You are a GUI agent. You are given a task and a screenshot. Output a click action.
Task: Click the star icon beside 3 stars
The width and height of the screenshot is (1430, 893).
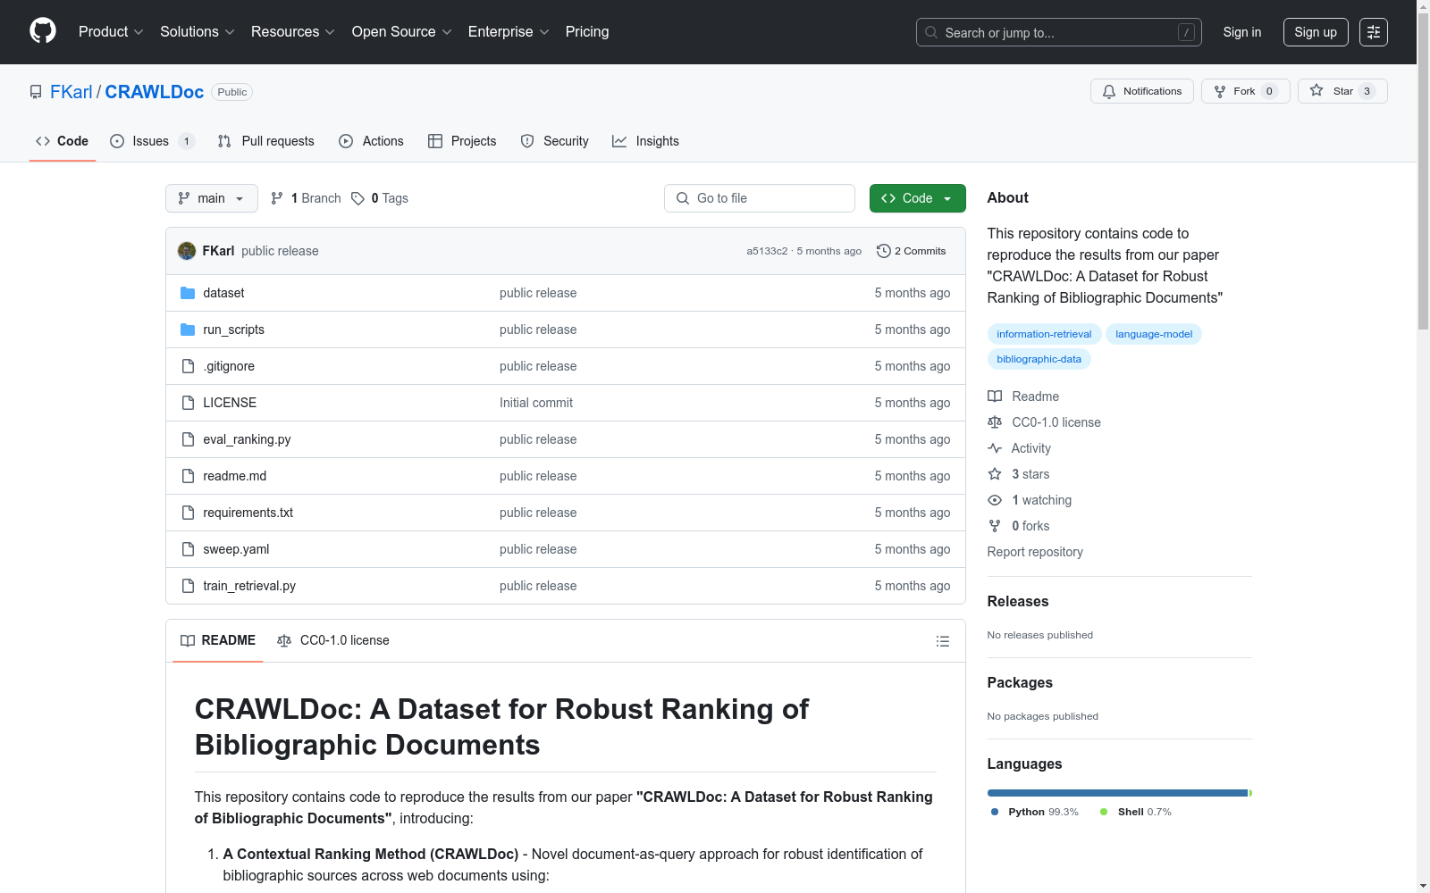[x=995, y=474]
